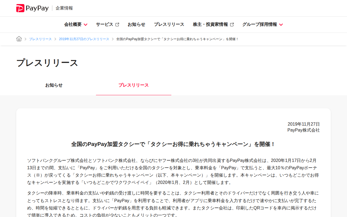Click the date 2019年11月27日 in article
The width and height of the screenshot is (347, 217).
(x=304, y=124)
